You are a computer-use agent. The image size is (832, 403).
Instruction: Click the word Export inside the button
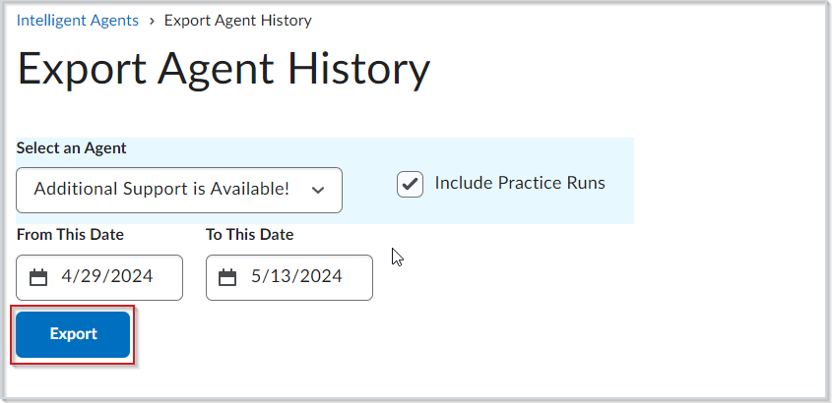(73, 334)
